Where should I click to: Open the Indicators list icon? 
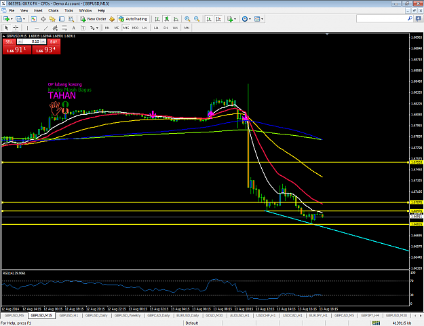230,19
